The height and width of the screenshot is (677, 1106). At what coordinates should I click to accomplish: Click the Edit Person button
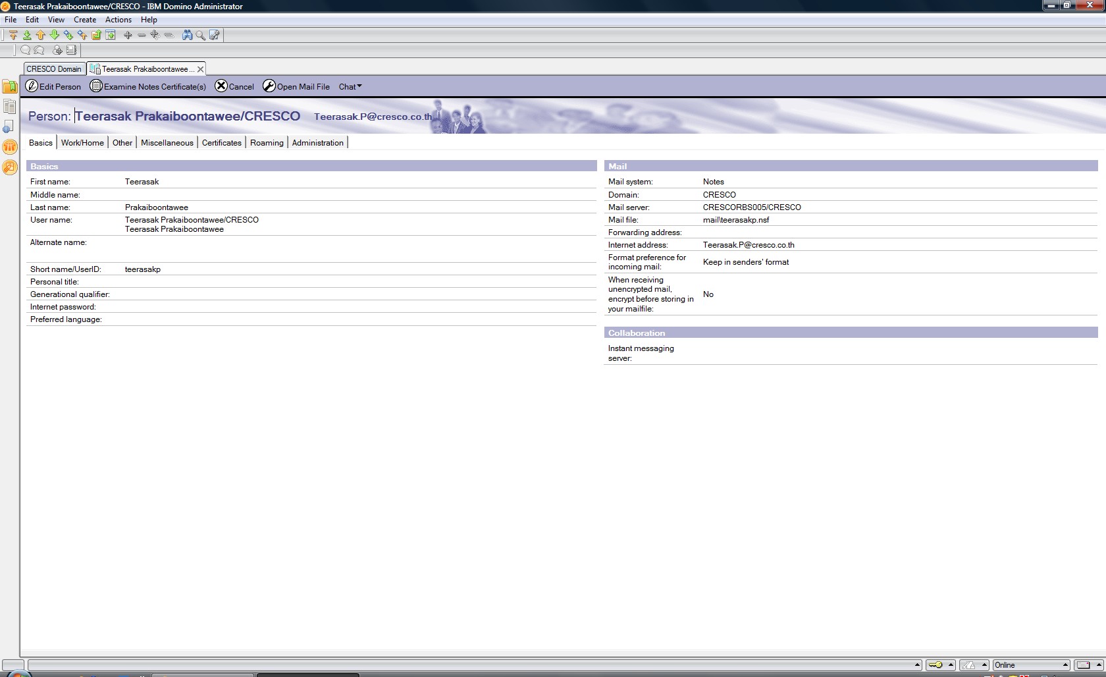(53, 86)
